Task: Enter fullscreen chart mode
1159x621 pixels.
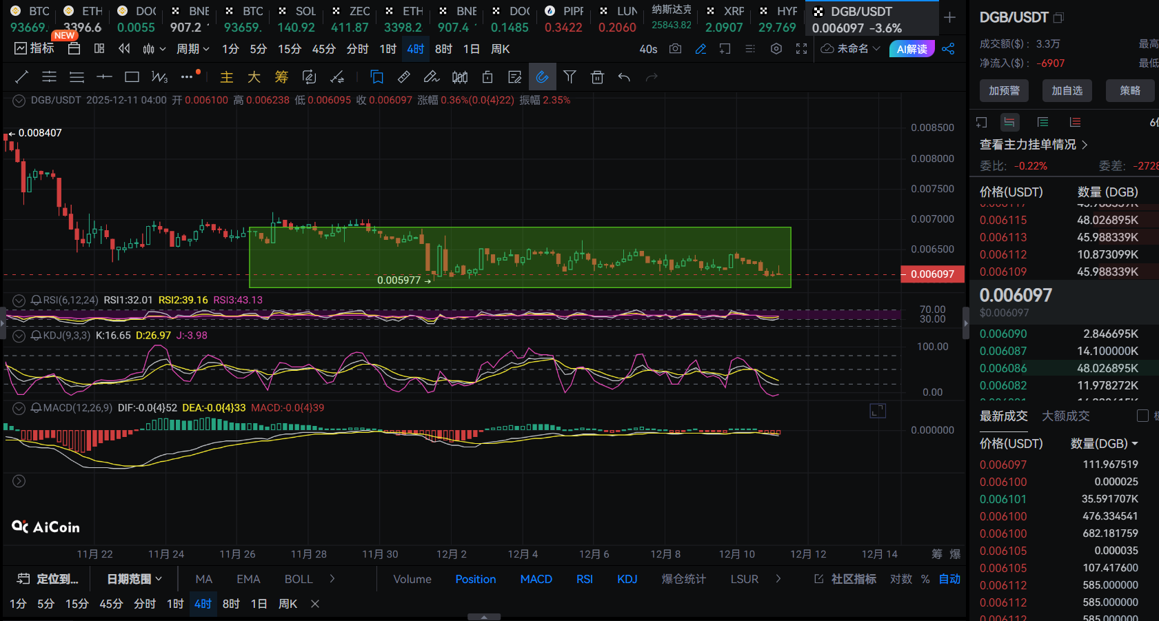Action: click(801, 49)
